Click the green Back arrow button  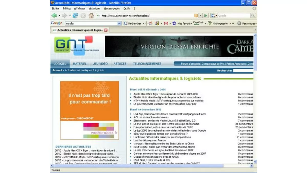pyautogui.click(x=54, y=16)
